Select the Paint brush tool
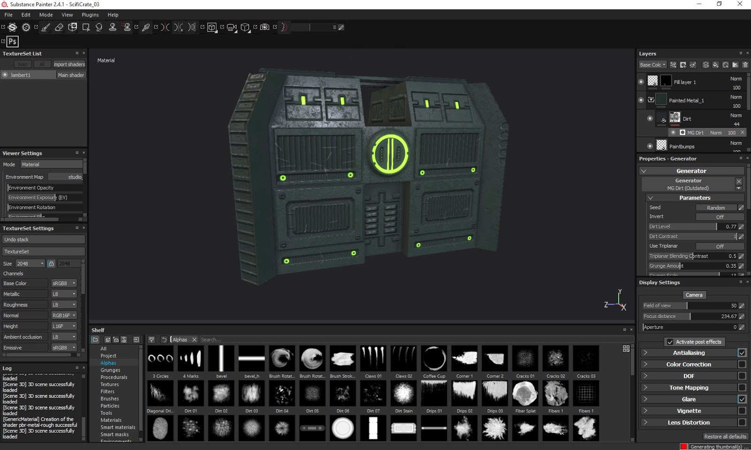751x450 pixels. tap(45, 27)
